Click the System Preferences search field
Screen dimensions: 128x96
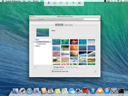click(x=91, y=19)
